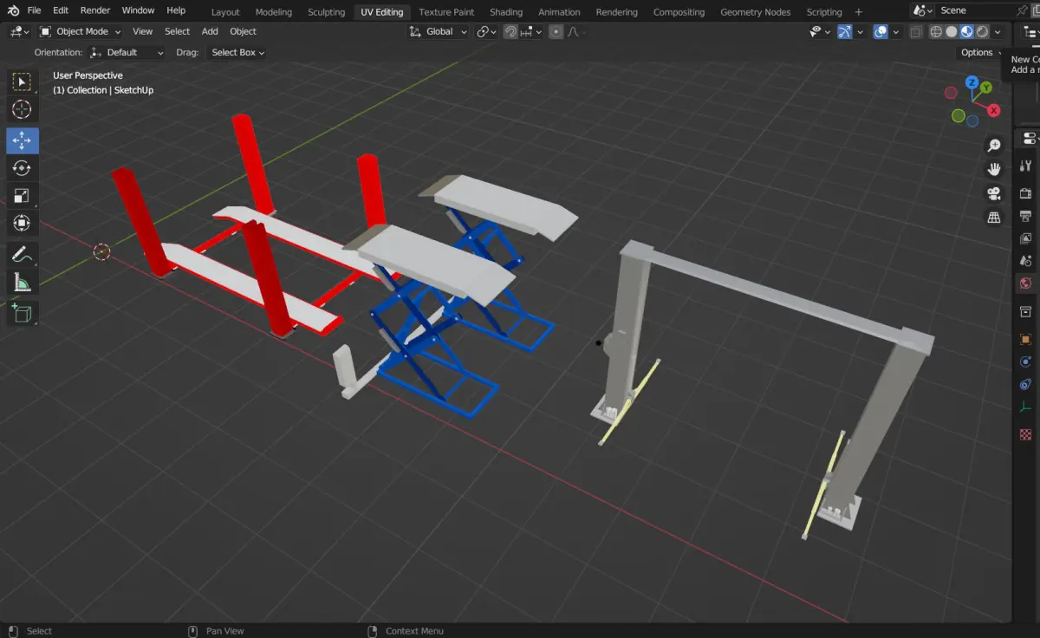Open the Physics properties tab icon
The height and width of the screenshot is (638, 1040).
point(1026,361)
